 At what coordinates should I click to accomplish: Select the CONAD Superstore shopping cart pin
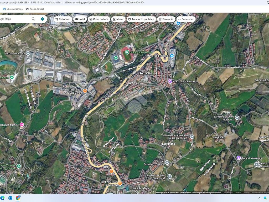[172, 55]
